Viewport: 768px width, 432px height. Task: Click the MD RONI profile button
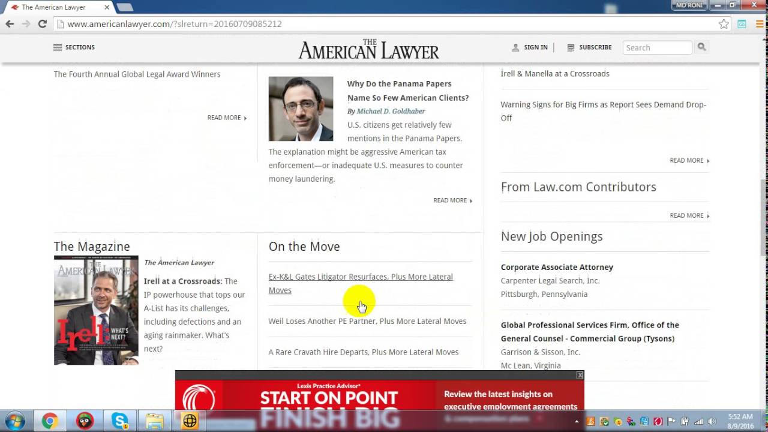click(x=688, y=5)
